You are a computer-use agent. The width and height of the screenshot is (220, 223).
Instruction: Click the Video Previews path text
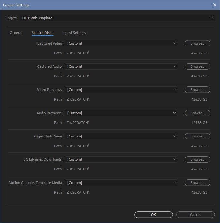click(x=78, y=99)
